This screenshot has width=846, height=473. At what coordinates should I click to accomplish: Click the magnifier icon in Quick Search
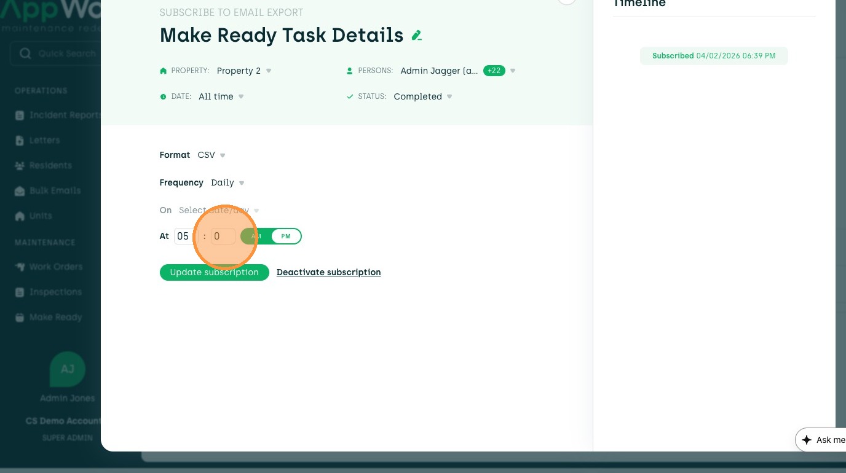click(25, 53)
